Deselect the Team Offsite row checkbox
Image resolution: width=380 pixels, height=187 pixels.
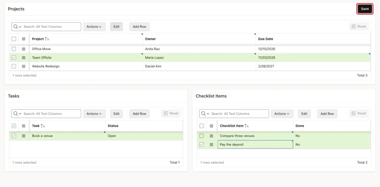point(14,57)
